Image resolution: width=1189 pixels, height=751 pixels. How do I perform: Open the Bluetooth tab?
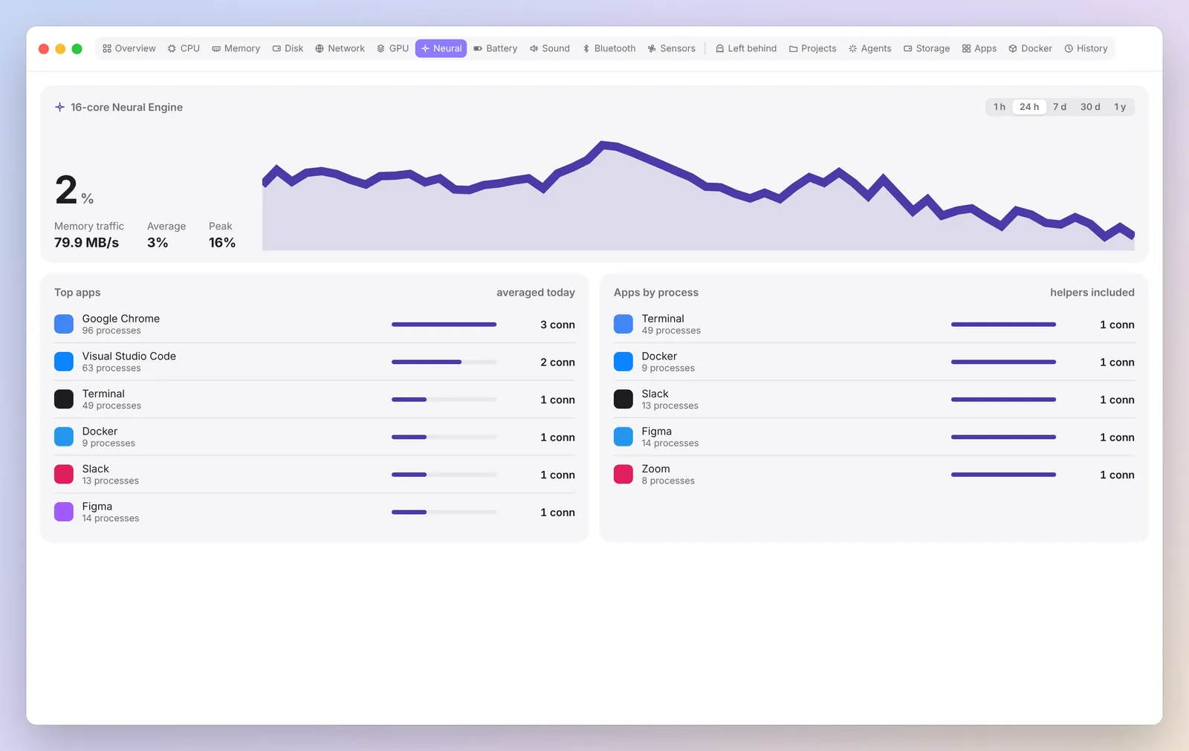click(609, 48)
